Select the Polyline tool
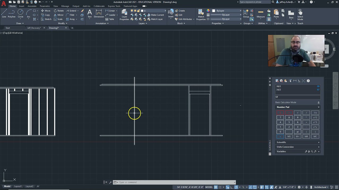This screenshot has height=190, width=339. 12,13
